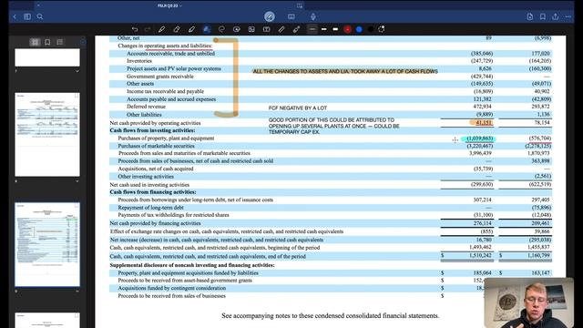Pick the blue color swatch
Viewport: 583px width, 328px height.
359,29
